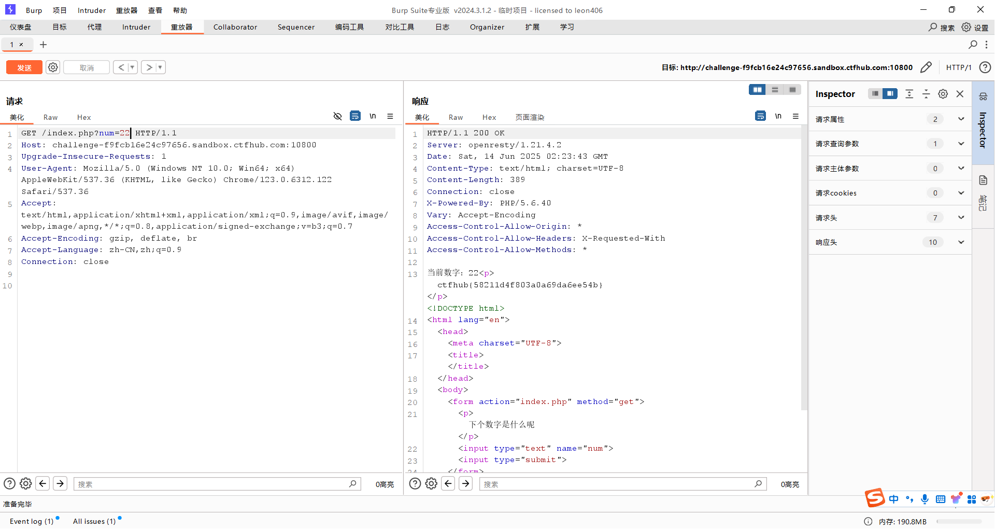Toggle word wrap icon in response panel
This screenshot has width=995, height=529.
click(x=760, y=116)
